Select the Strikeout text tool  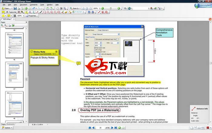click(x=30, y=12)
